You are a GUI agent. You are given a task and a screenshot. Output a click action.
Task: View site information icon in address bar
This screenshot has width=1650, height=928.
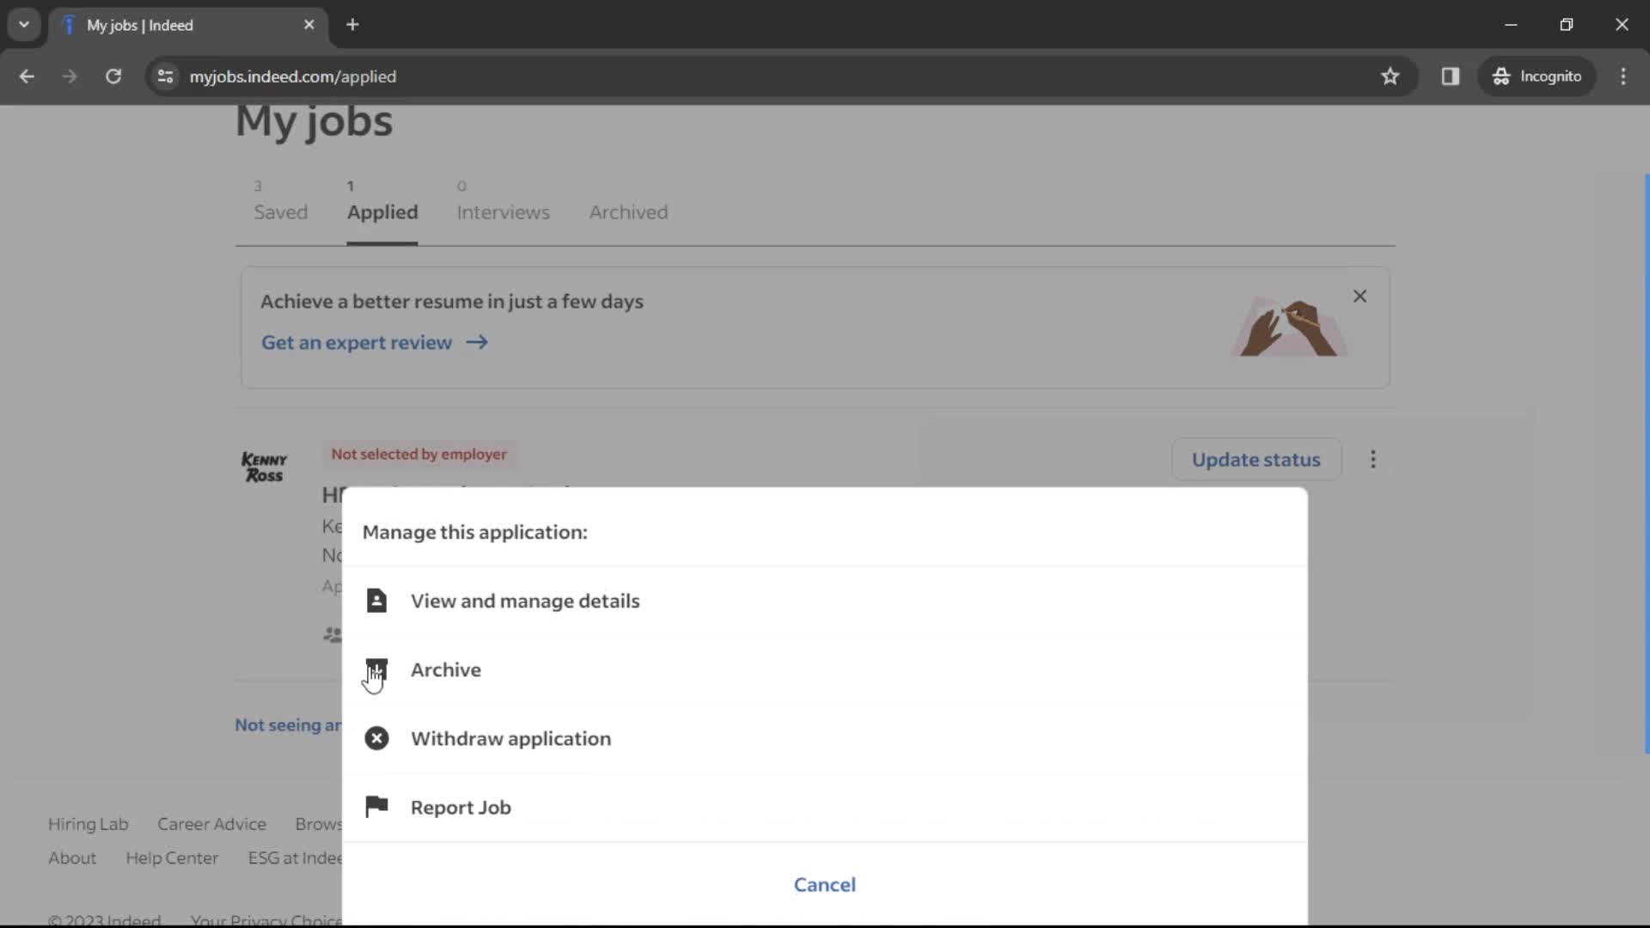click(165, 76)
